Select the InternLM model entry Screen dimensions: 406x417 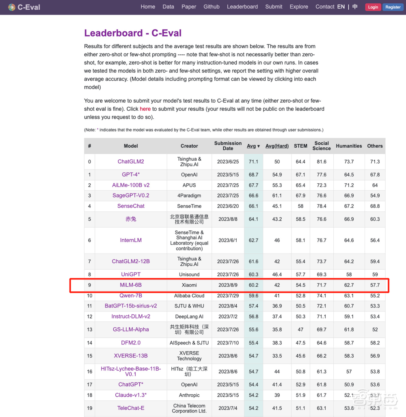(x=131, y=240)
